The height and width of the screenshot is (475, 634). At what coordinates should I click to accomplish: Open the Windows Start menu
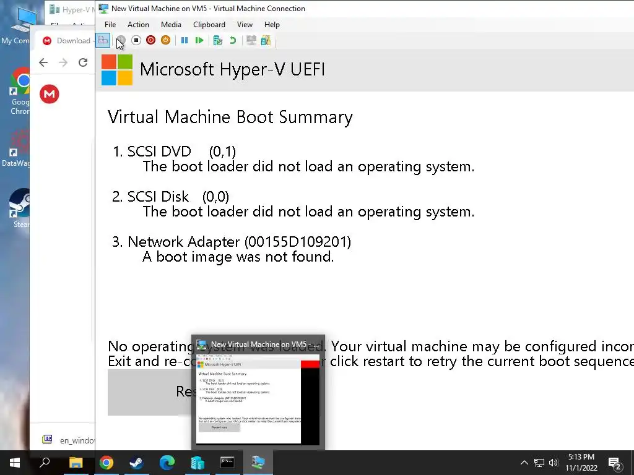[x=15, y=463]
